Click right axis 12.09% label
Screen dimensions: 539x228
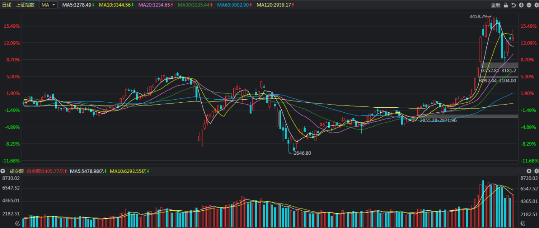coord(528,43)
